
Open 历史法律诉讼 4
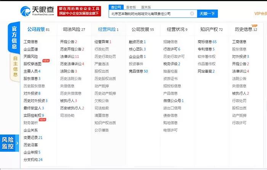(72, 64)
